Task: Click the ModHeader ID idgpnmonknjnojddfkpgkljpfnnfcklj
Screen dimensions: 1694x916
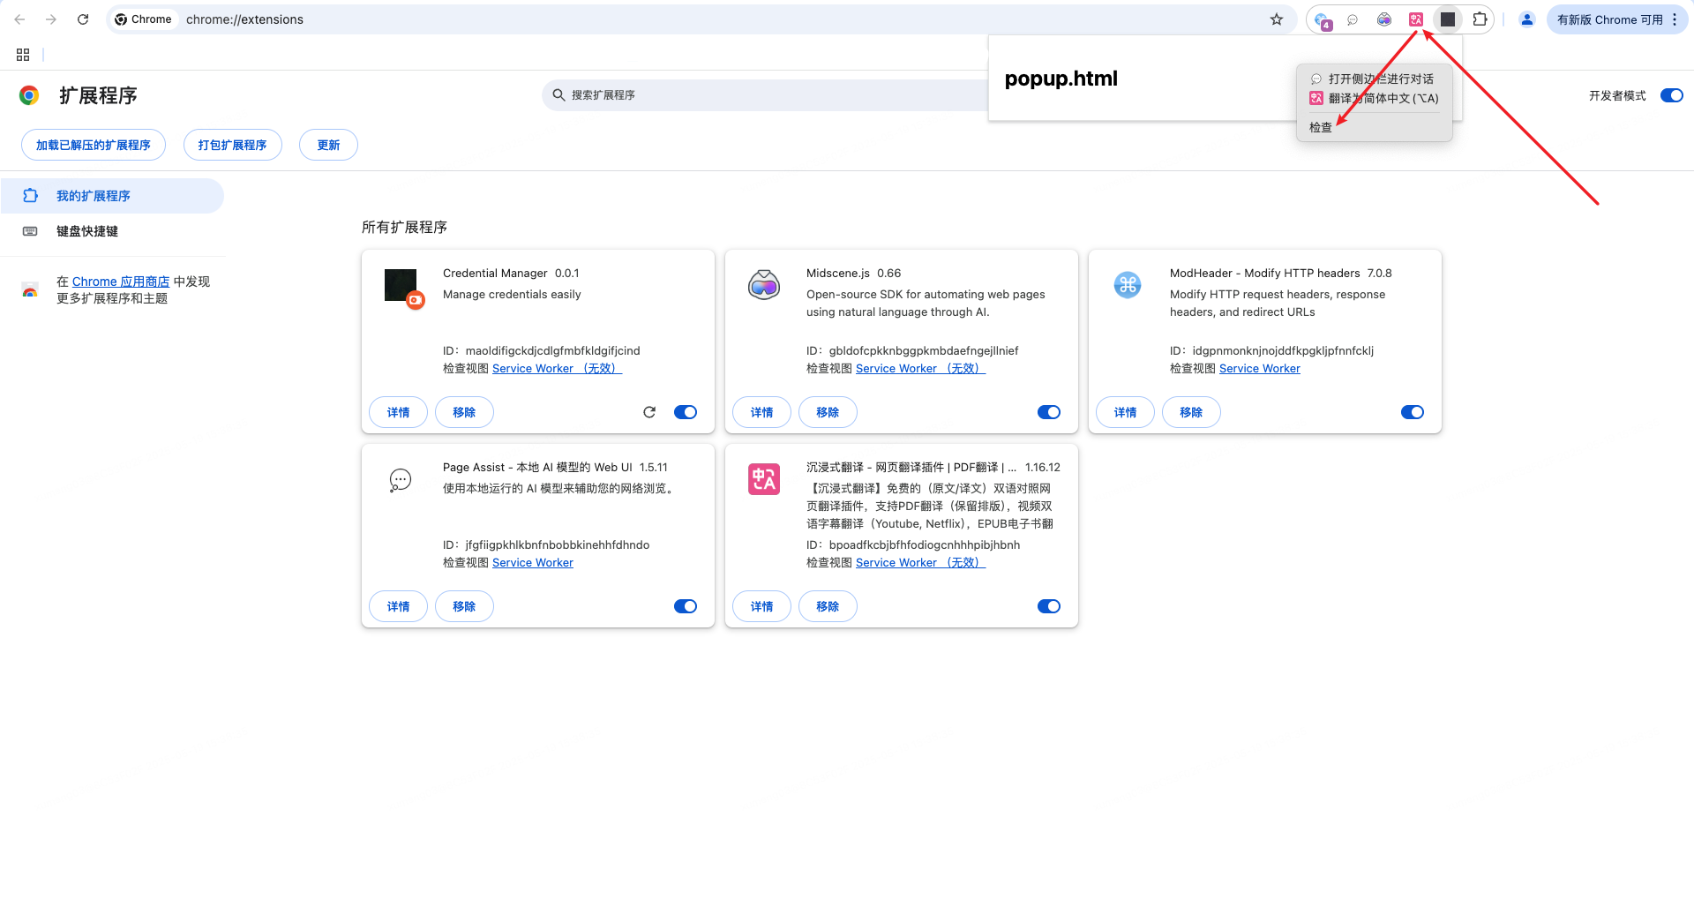Action: (x=1283, y=351)
